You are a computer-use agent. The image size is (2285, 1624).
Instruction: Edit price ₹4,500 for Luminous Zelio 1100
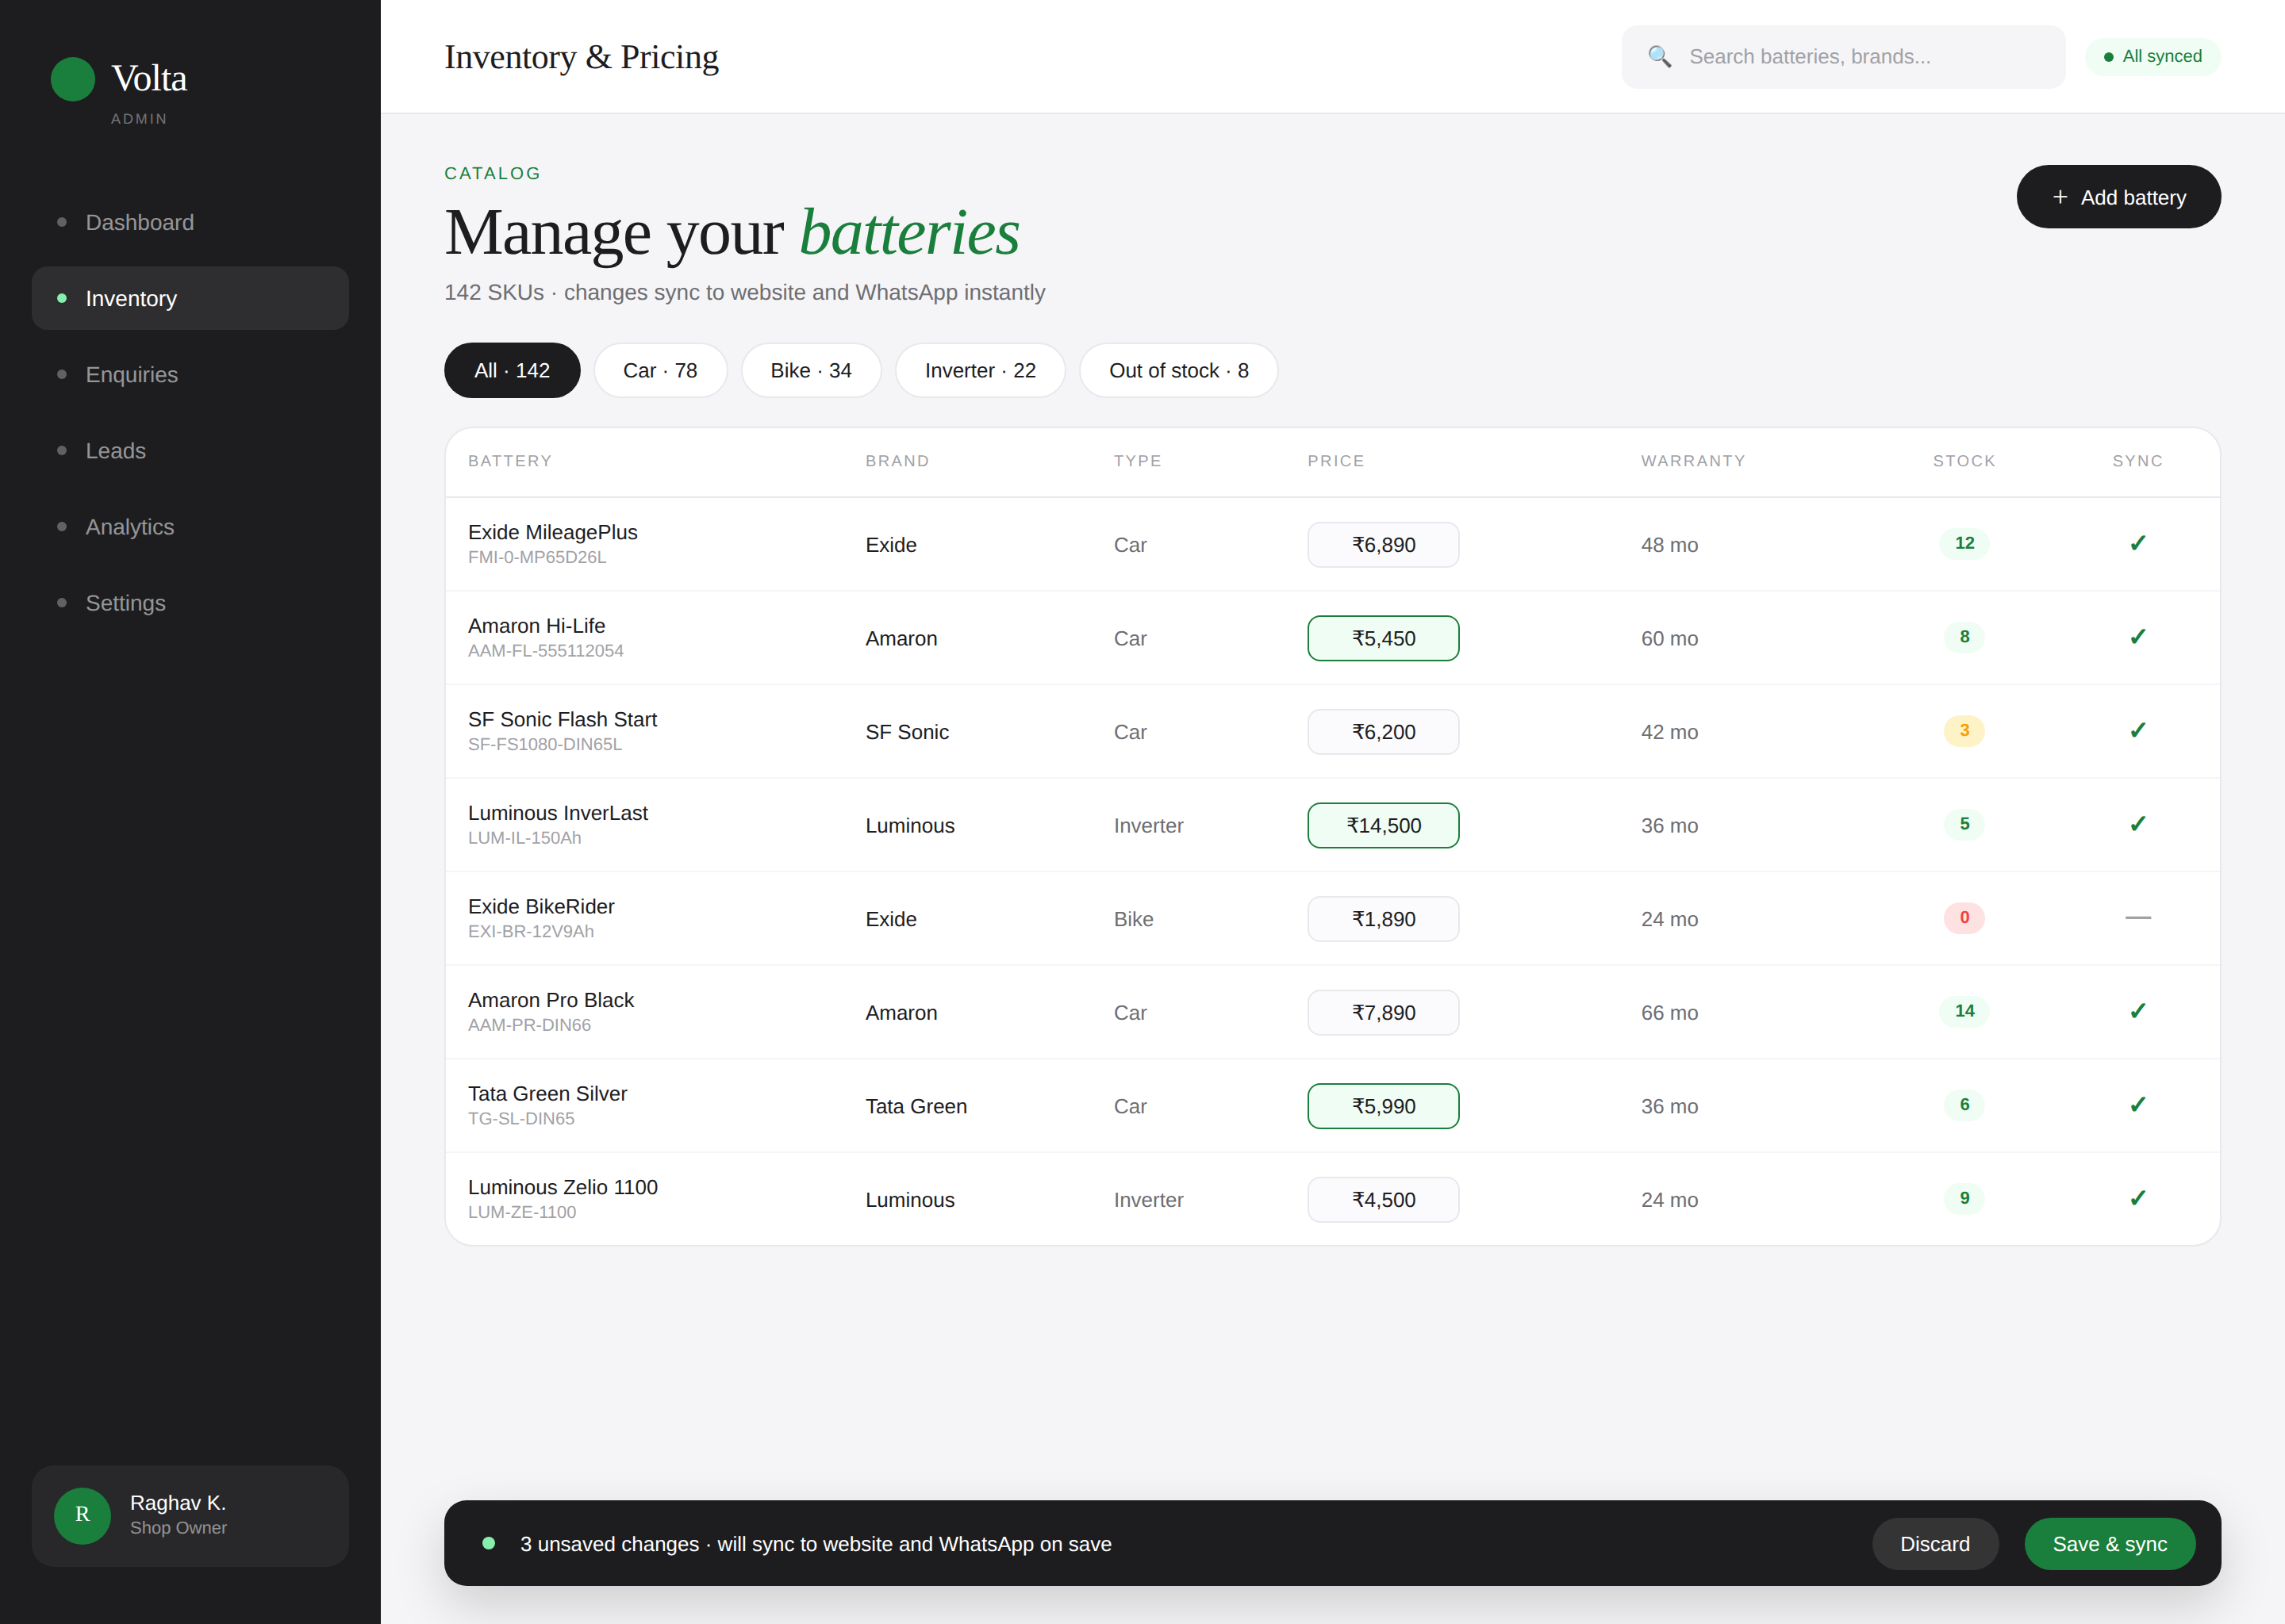[1384, 1199]
